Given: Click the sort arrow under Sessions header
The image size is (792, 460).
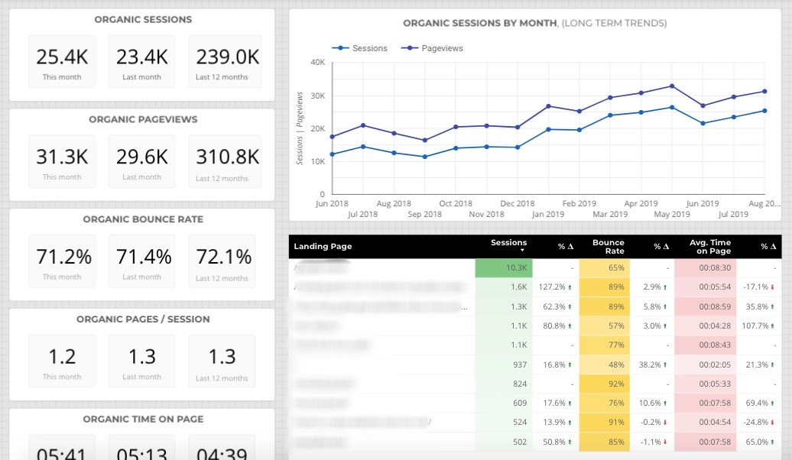Looking at the screenshot, I should tap(523, 251).
